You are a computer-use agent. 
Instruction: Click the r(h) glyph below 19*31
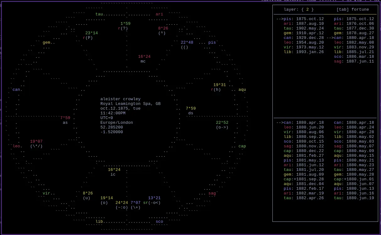pyautogui.click(x=216, y=90)
